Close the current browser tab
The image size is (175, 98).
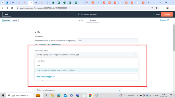[31, 3]
